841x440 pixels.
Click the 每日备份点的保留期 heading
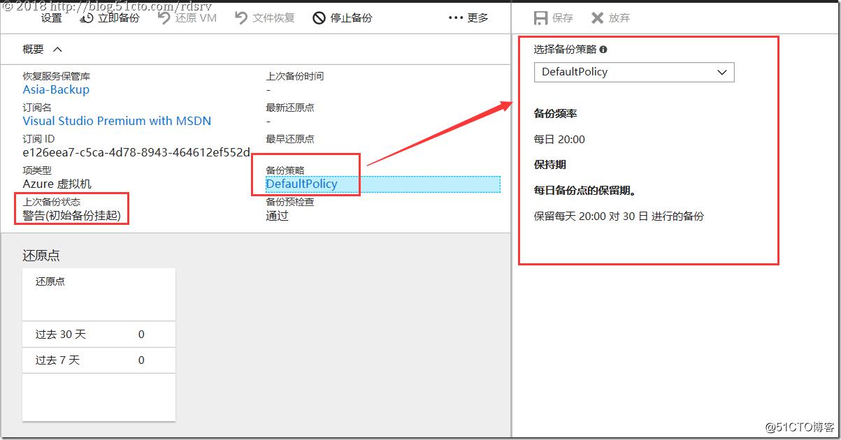tap(584, 191)
